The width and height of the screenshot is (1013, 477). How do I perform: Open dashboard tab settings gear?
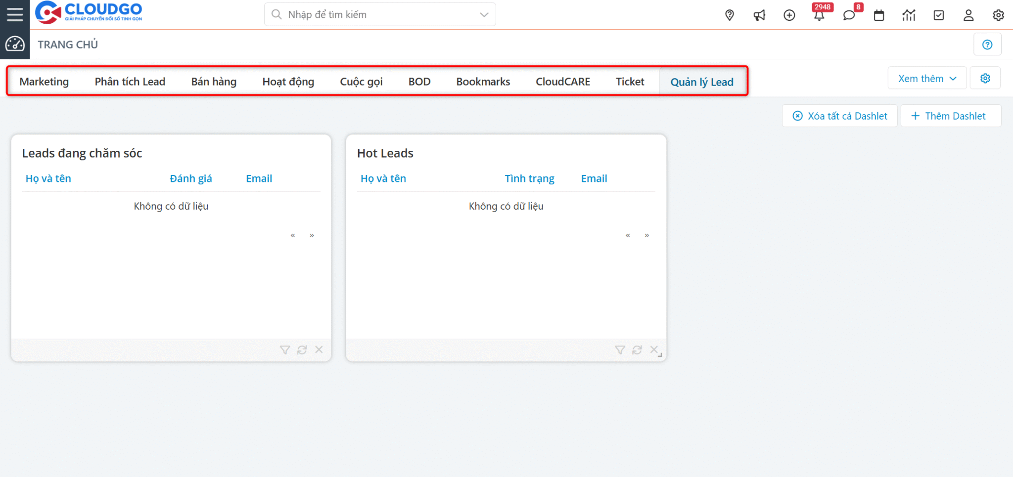click(x=985, y=78)
